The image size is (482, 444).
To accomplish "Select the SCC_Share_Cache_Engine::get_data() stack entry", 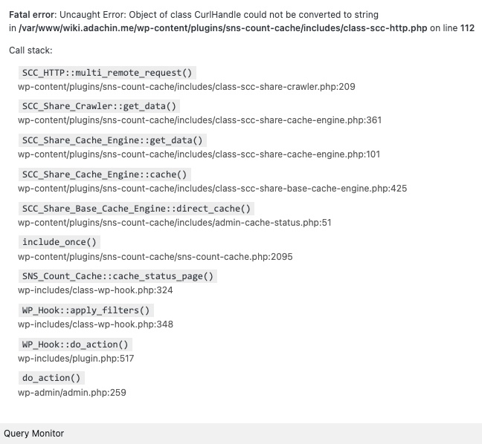I will point(112,140).
